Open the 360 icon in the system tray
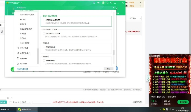The image size is (191, 112). (x=164, y=109)
